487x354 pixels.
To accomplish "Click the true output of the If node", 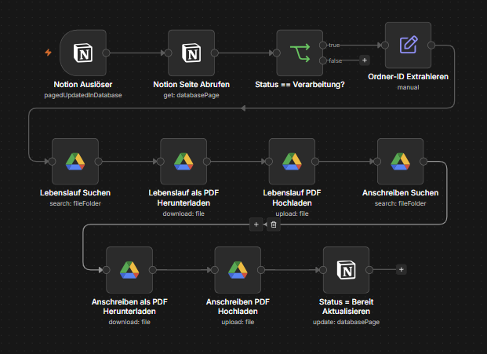I will [x=323, y=45].
